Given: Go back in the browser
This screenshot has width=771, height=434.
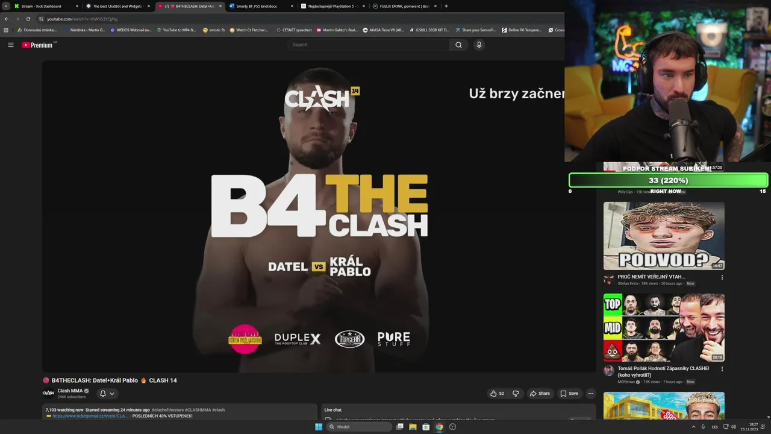Looking at the screenshot, I should (7, 19).
